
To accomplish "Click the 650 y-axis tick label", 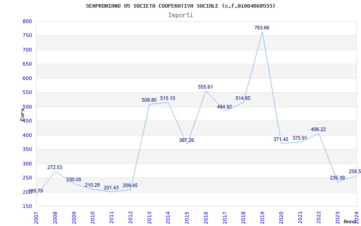I will pos(27,64).
